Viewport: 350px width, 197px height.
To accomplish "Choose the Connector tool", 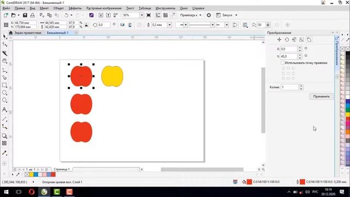I will pos(4,126).
